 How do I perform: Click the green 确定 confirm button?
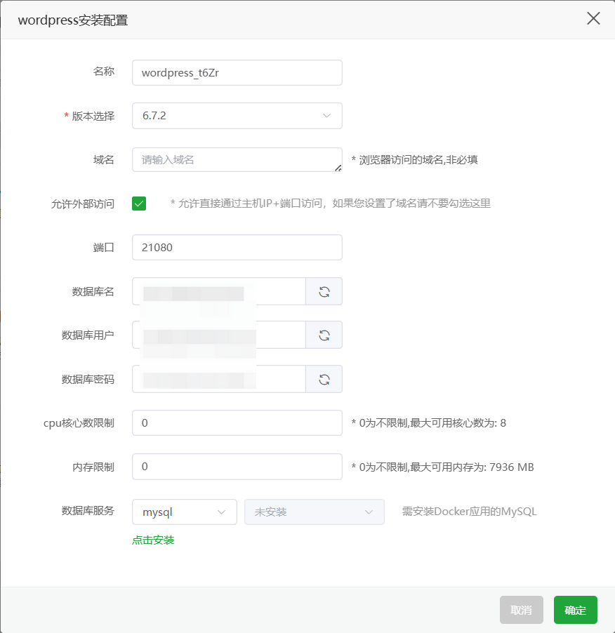[575, 609]
